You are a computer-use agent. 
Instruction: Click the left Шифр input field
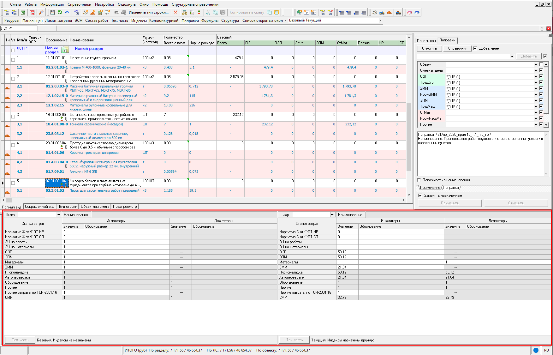[x=36, y=214]
